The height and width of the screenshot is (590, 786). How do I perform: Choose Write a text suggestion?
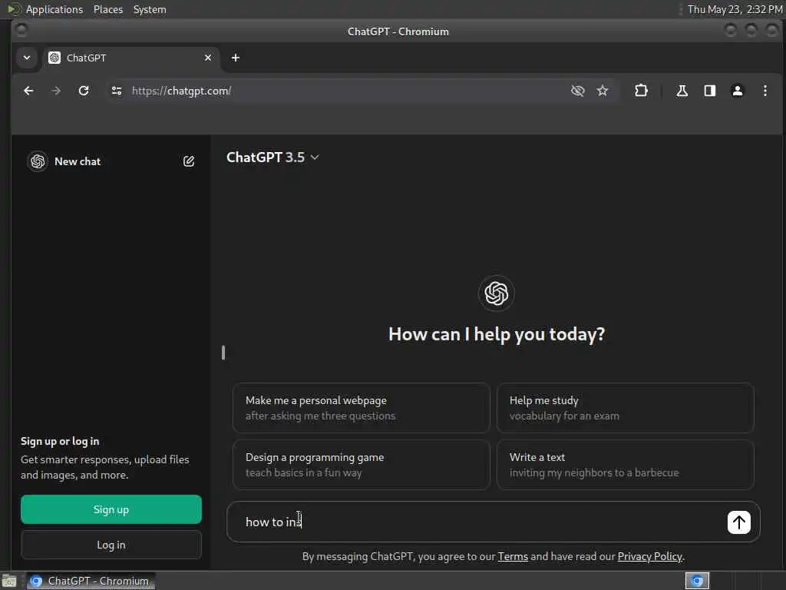click(625, 465)
